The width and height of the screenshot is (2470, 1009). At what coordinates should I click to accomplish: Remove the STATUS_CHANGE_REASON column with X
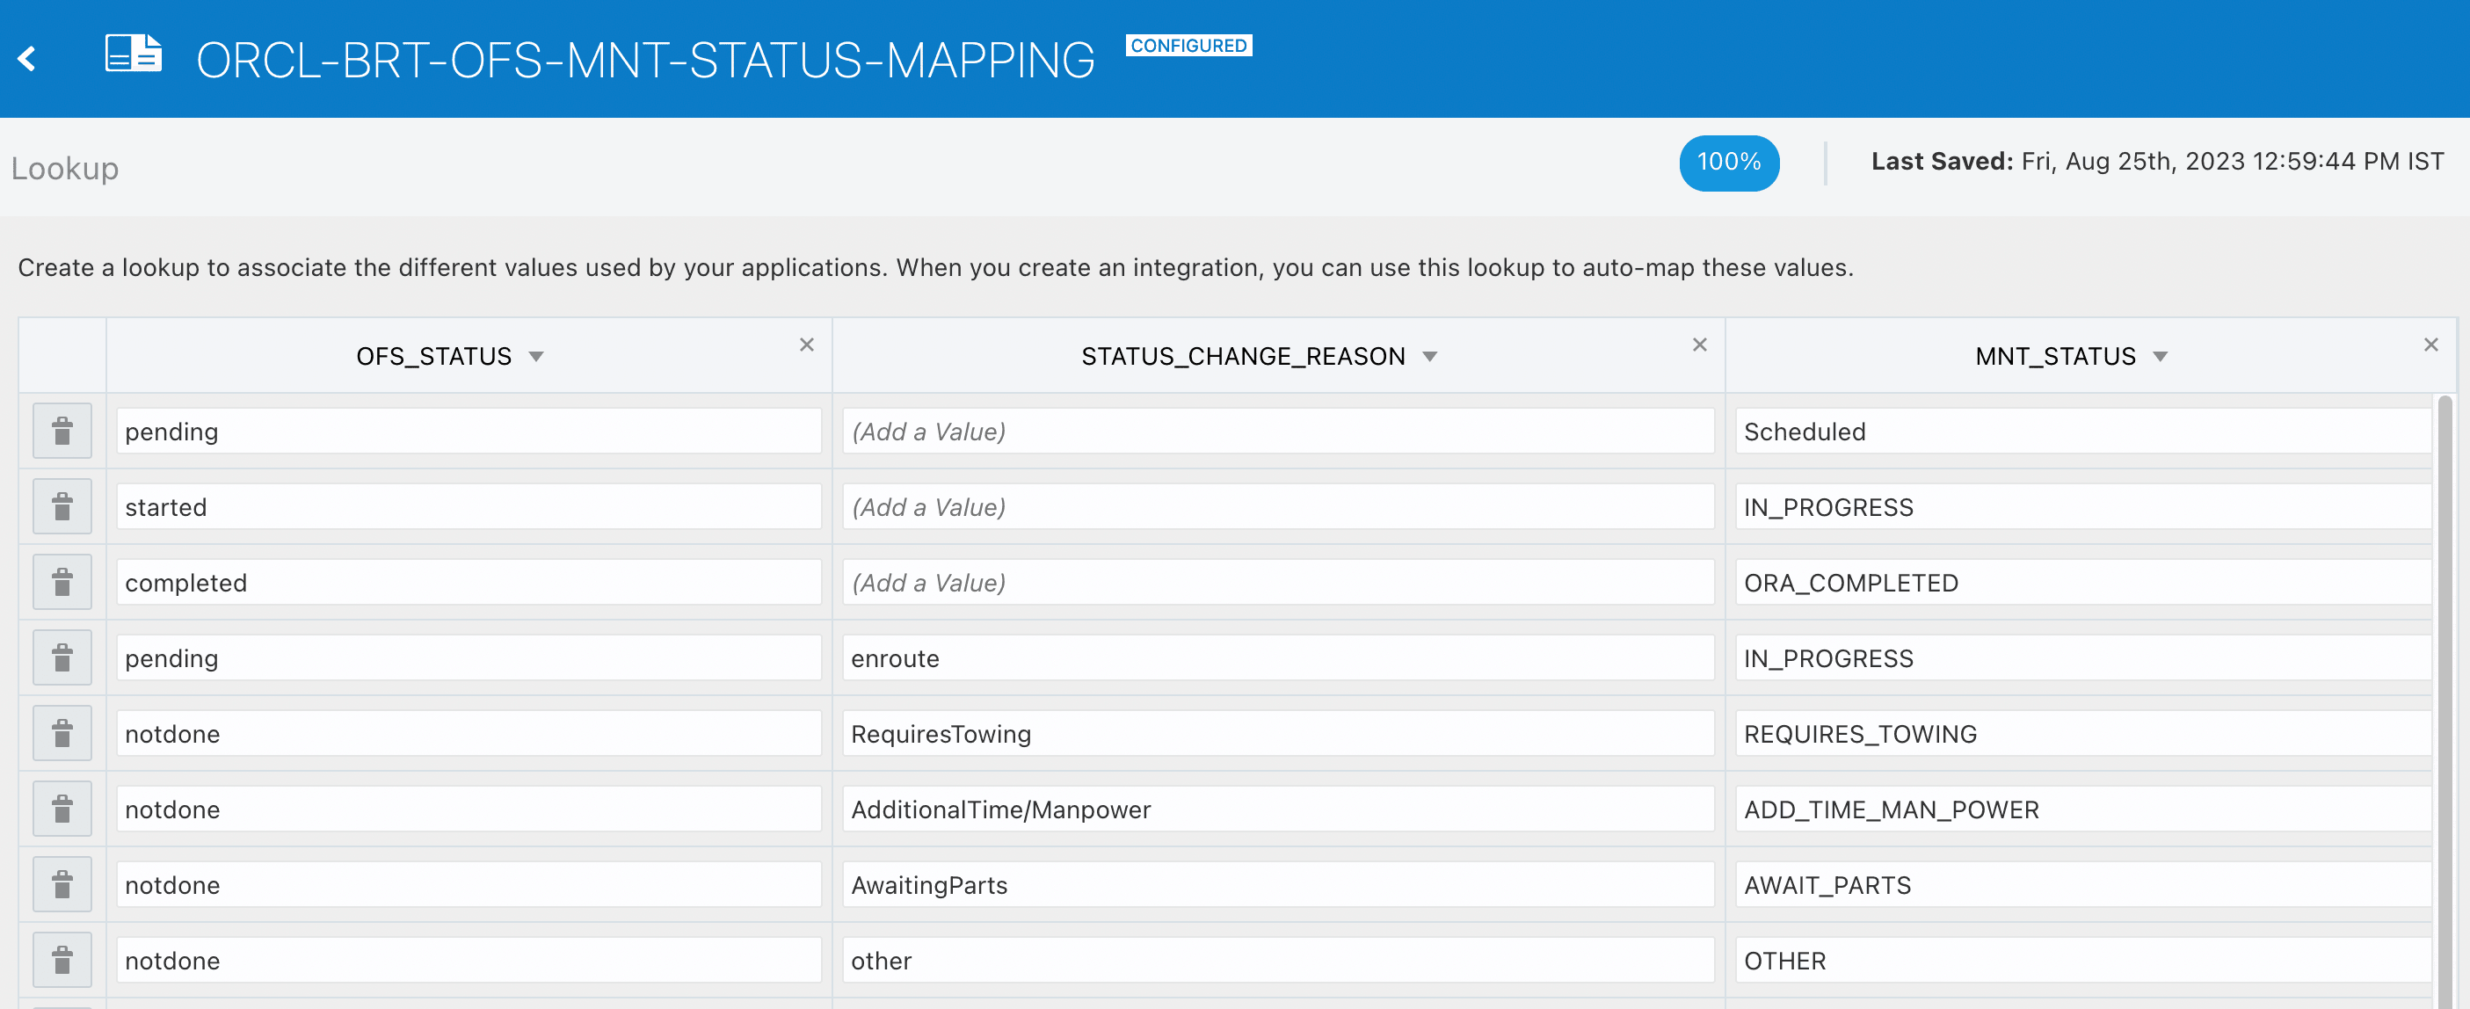click(x=1699, y=345)
